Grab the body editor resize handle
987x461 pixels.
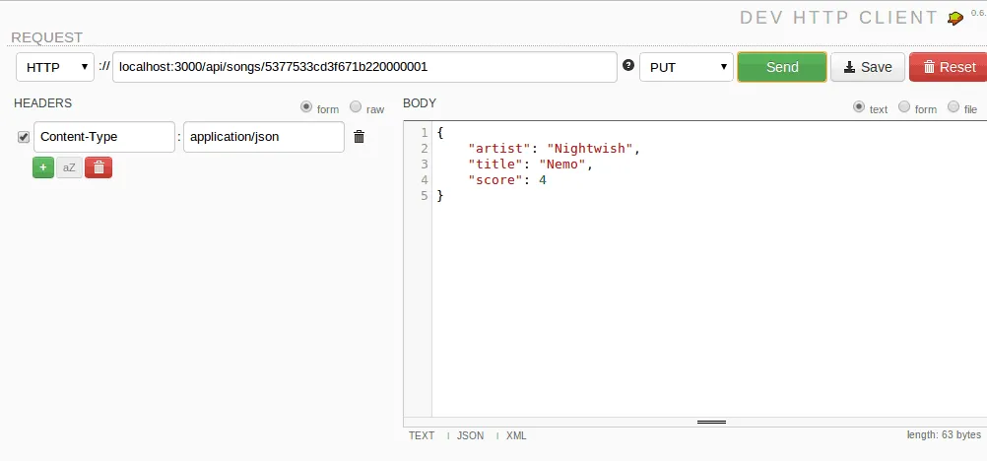pos(710,422)
